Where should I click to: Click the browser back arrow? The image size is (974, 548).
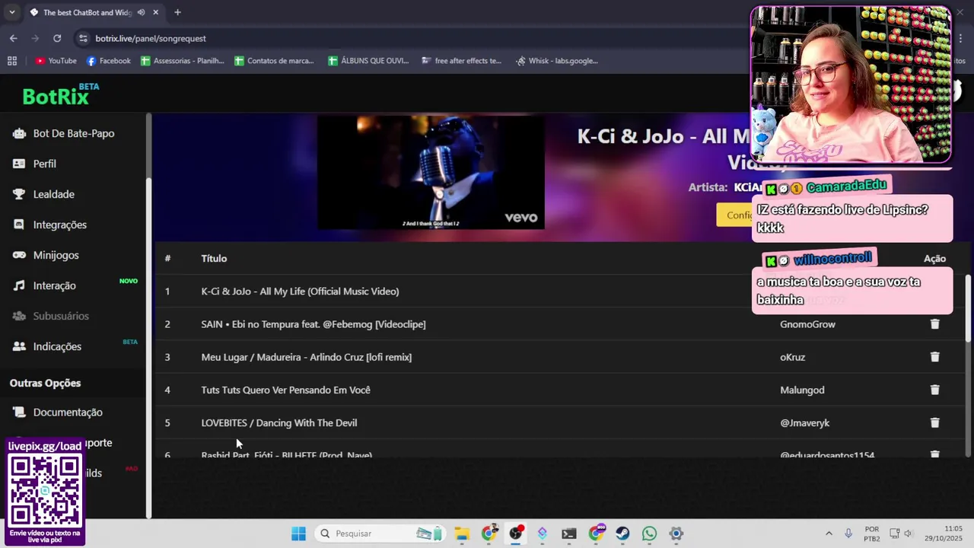click(x=14, y=38)
